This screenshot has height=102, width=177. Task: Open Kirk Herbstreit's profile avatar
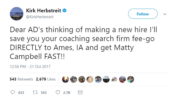pos(17,14)
